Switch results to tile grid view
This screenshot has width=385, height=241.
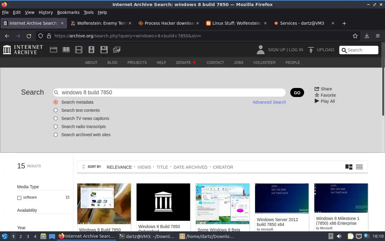click(349, 167)
